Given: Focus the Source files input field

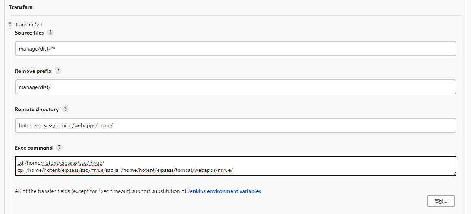Looking at the screenshot, I should click(x=235, y=49).
